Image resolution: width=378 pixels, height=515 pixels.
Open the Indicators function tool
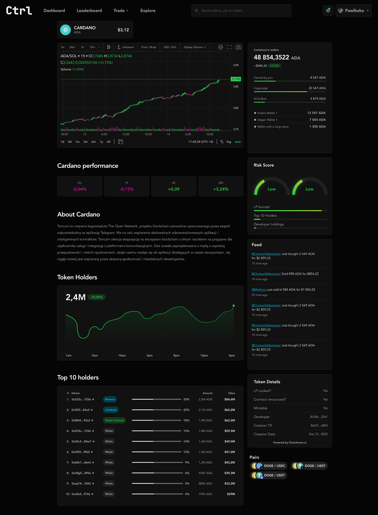coord(125,47)
